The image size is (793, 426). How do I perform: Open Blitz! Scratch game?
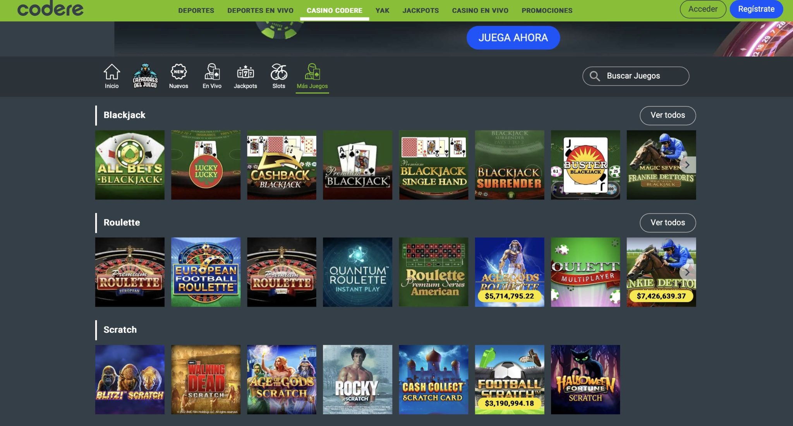(130, 380)
